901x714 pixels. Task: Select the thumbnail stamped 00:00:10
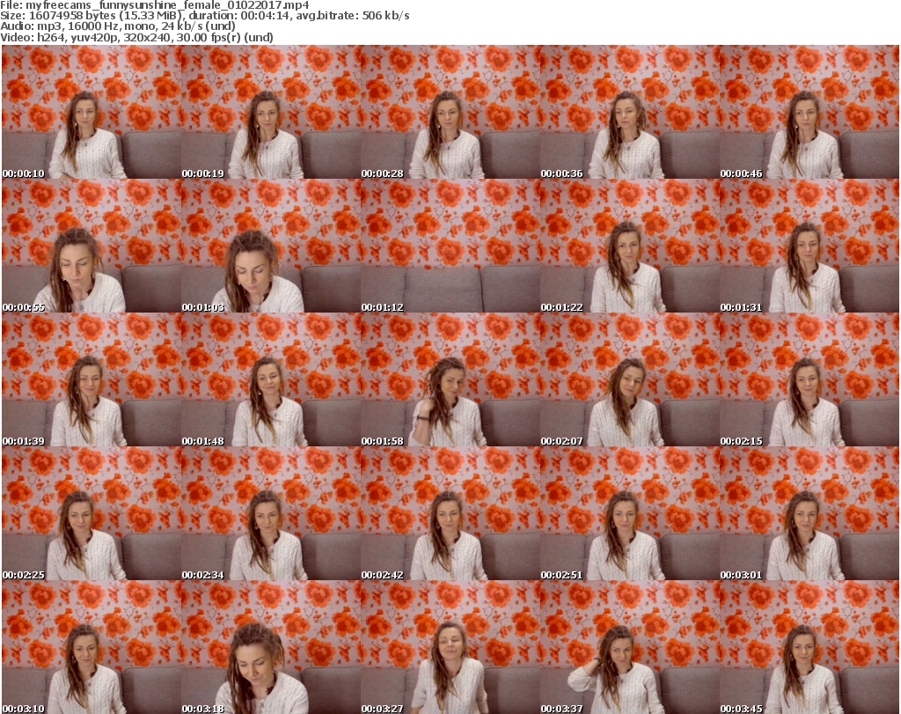click(x=92, y=112)
